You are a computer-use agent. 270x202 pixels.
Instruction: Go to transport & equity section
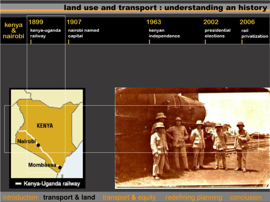click(x=129, y=197)
